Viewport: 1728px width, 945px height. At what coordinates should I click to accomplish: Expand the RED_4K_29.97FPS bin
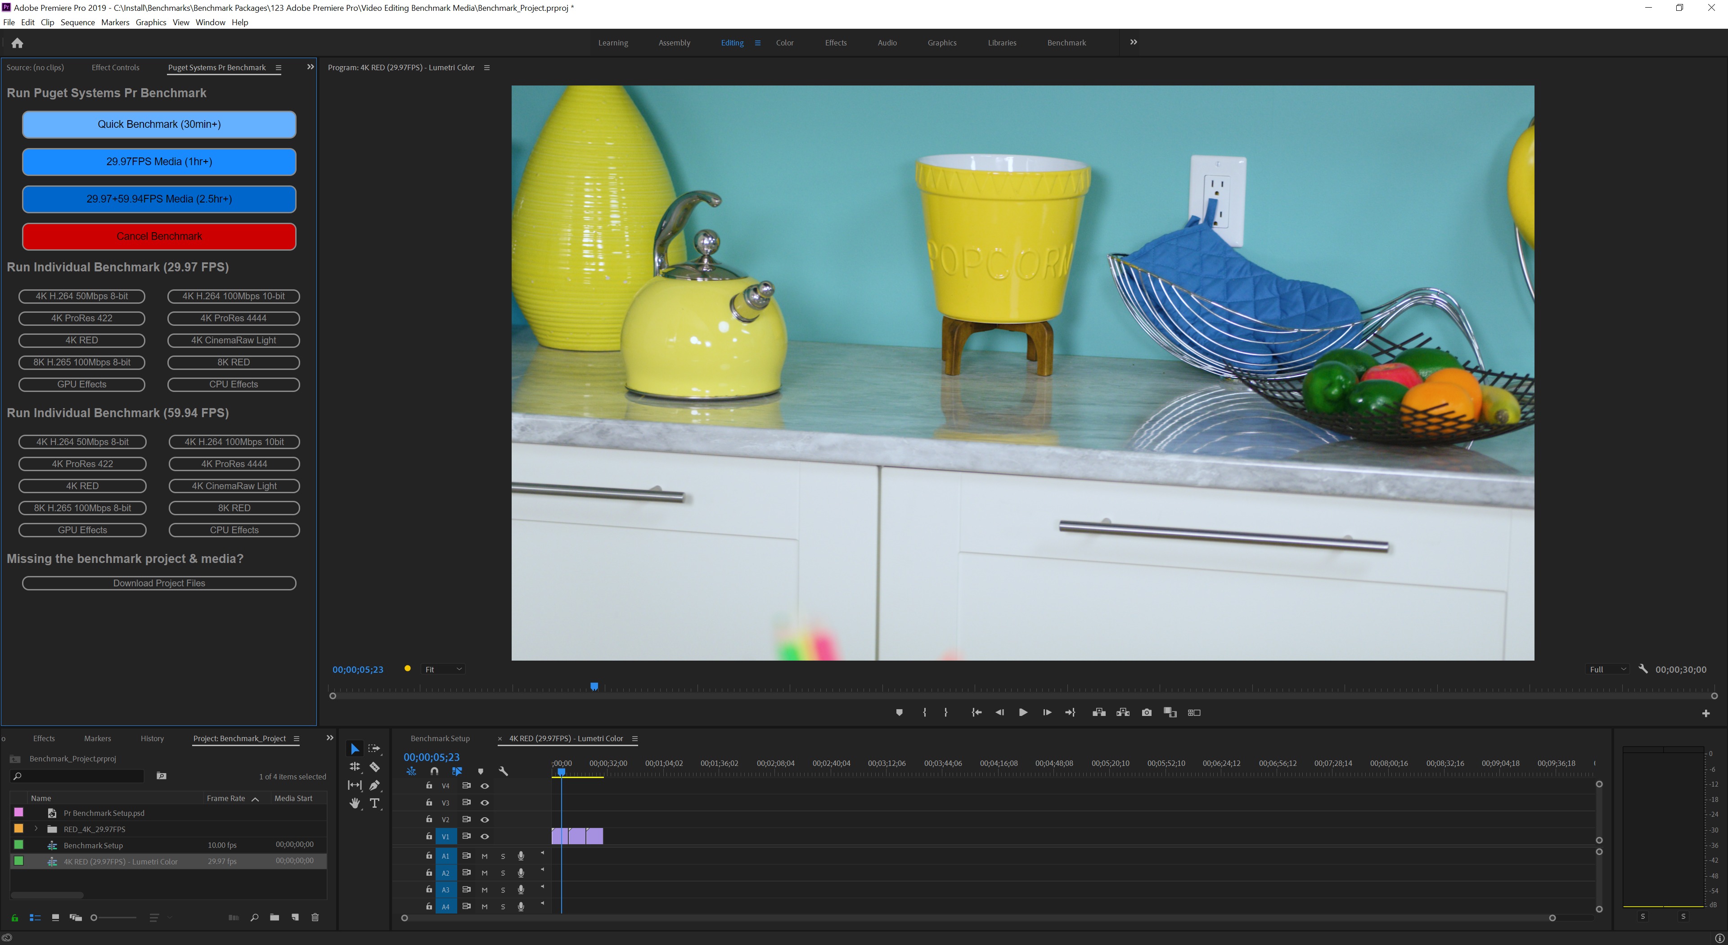[36, 829]
